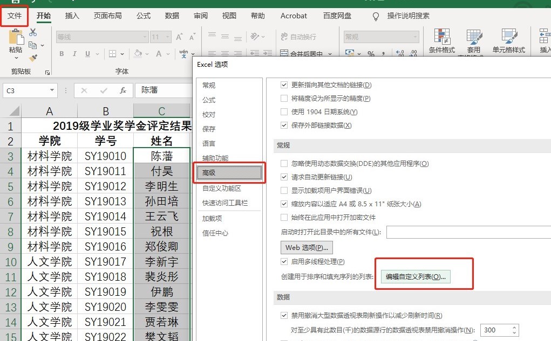
Task: Switch to the 页面布局 tab
Action: 107,16
